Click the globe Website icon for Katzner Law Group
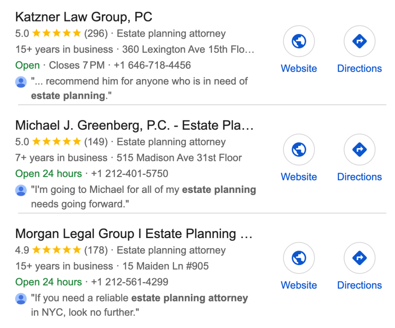The image size is (395, 328). [x=299, y=41]
